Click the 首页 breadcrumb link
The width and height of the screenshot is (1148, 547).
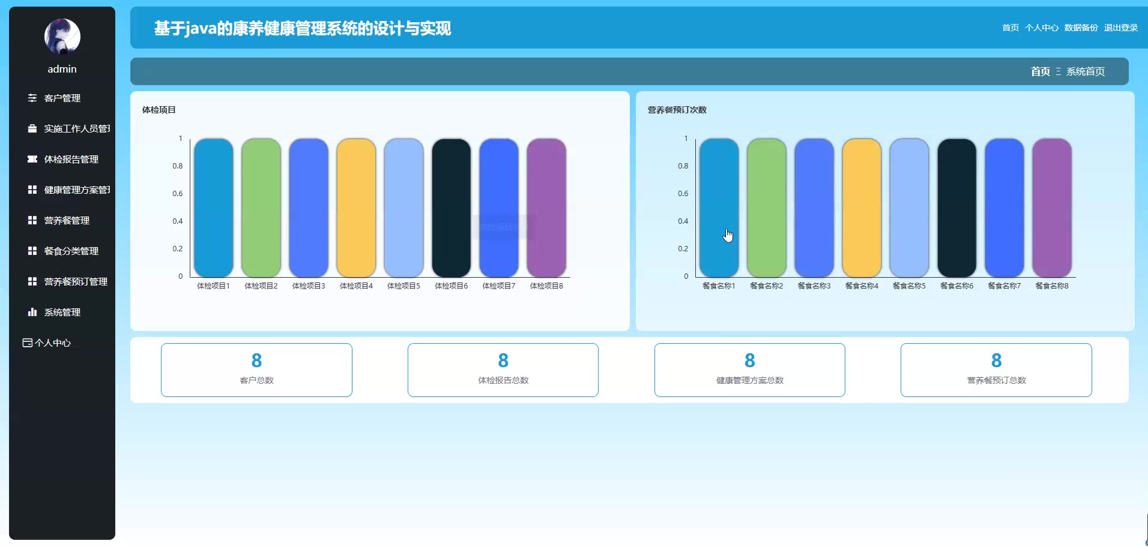(1040, 71)
